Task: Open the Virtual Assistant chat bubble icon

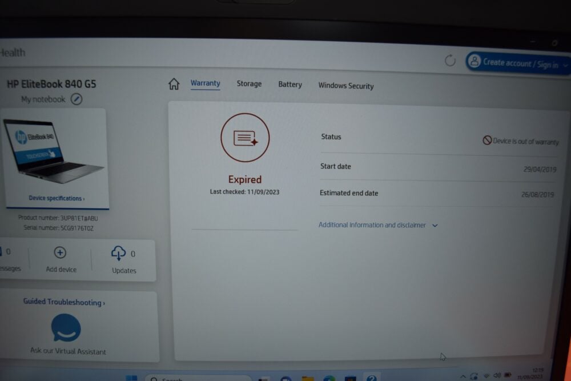Action: tap(66, 328)
